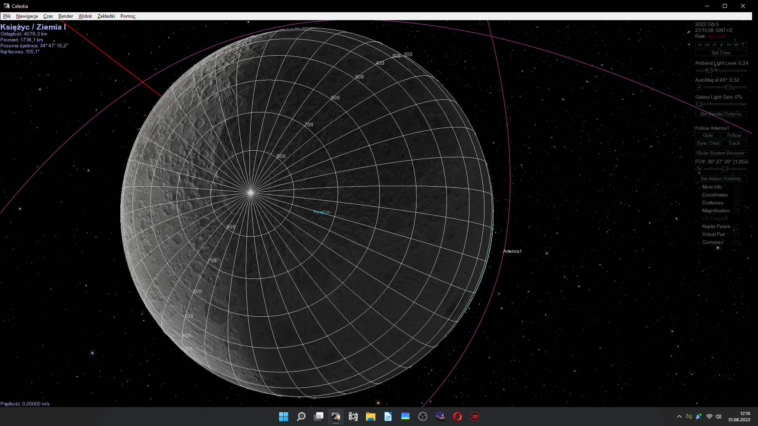The height and width of the screenshot is (426, 758).
Task: Open the night sky app taskbar icon
Action: [440, 417]
